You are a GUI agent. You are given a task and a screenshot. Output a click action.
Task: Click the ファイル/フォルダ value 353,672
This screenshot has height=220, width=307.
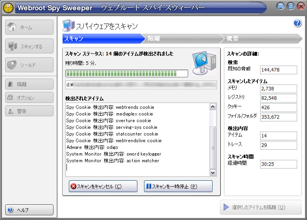click(278, 117)
